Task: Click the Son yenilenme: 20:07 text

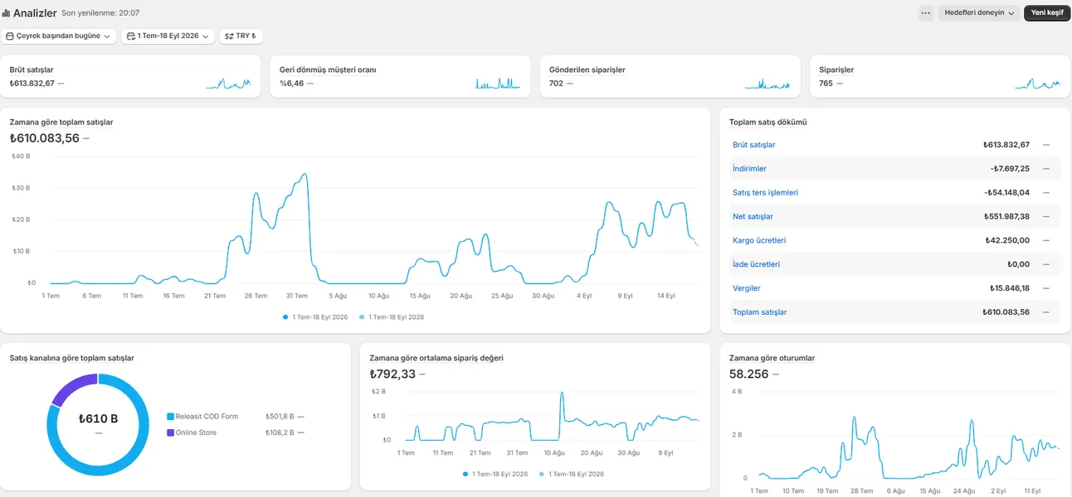Action: coord(100,13)
